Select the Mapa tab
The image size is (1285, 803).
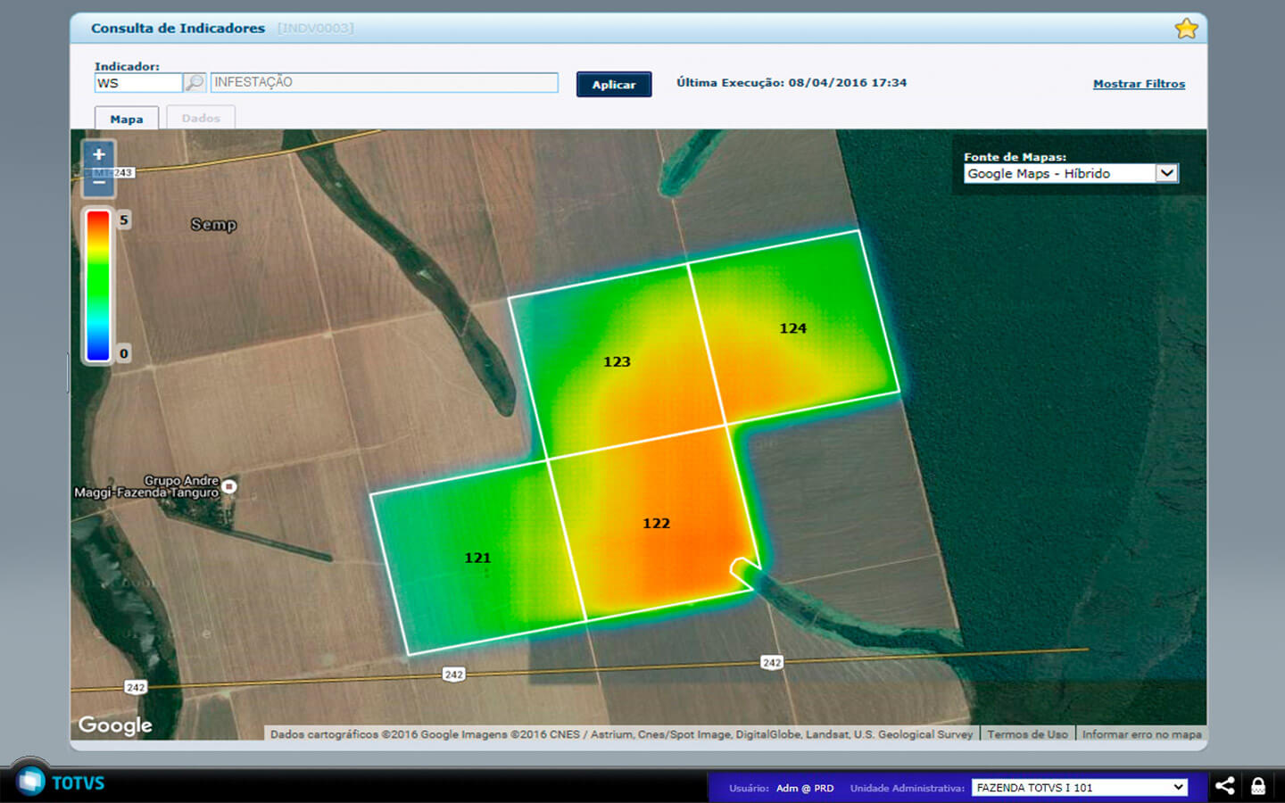coord(127,120)
